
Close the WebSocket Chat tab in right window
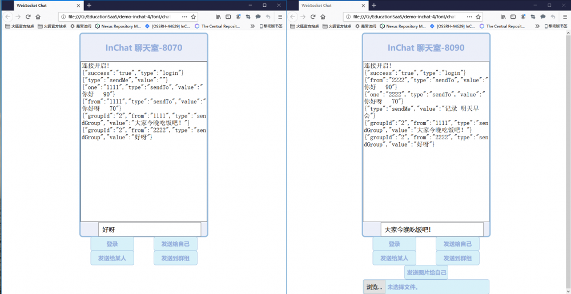pyautogui.click(x=363, y=6)
